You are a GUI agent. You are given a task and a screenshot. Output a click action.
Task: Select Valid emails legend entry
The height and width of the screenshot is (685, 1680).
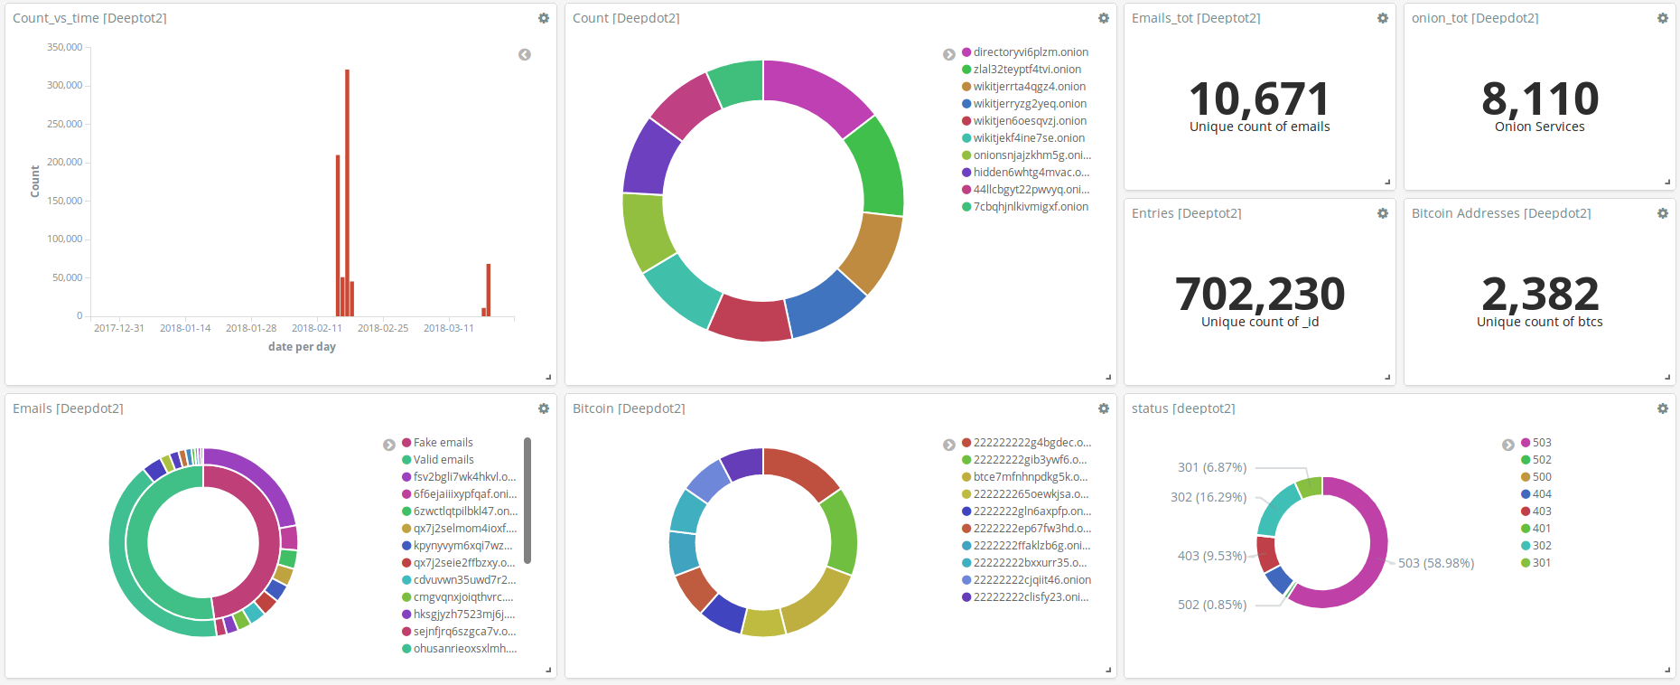[438, 460]
